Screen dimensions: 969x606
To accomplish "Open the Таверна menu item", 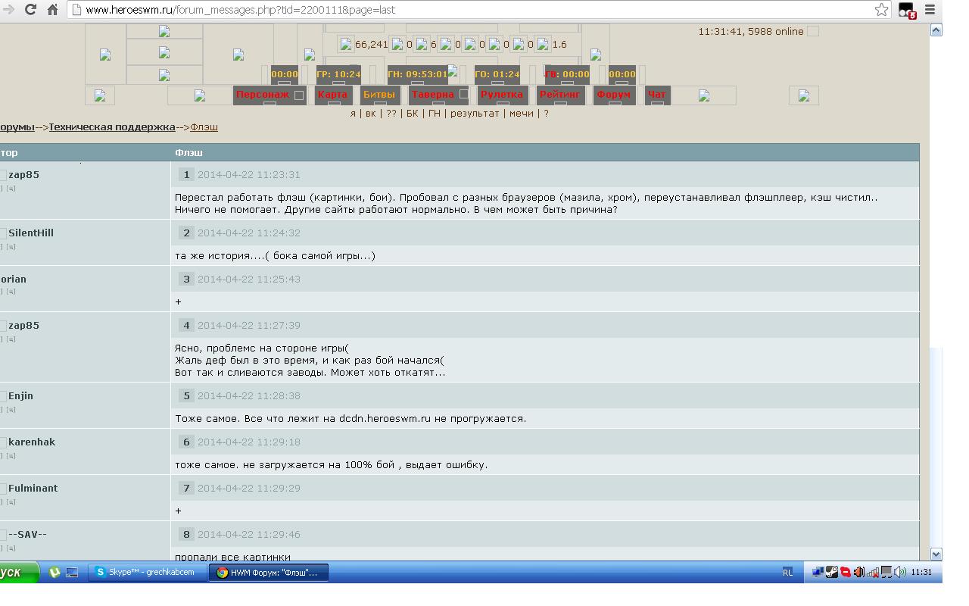I will [x=433, y=95].
